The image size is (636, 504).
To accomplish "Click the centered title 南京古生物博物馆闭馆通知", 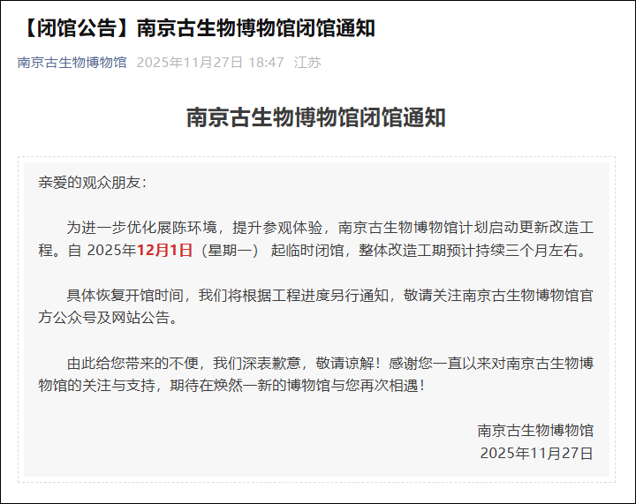I will (316, 117).
